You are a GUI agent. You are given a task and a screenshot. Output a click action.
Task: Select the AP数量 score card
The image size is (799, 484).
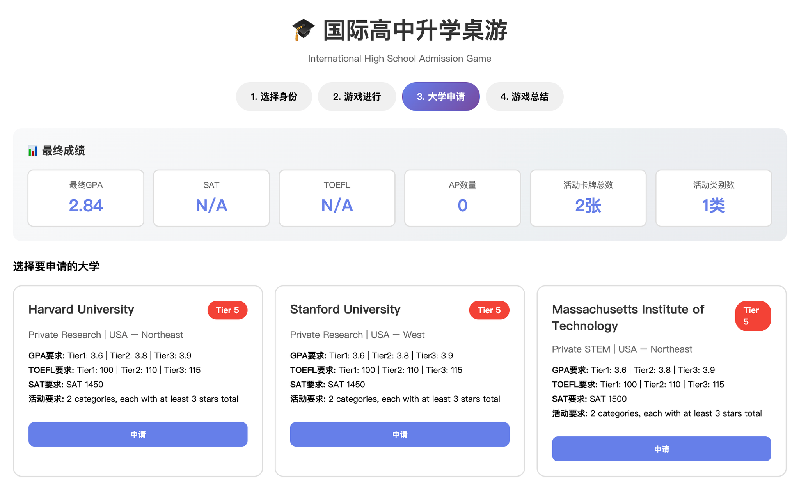[462, 198]
